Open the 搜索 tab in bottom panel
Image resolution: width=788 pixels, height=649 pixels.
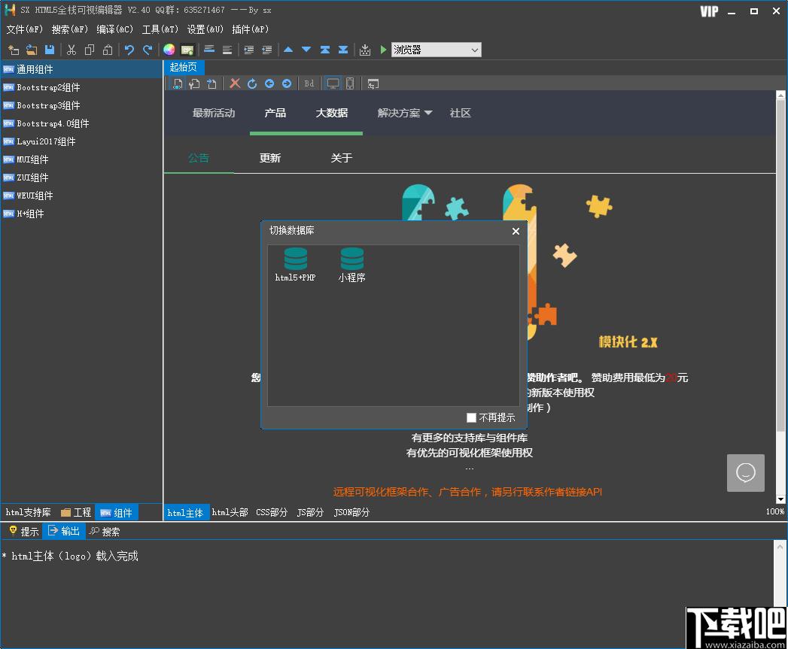[x=105, y=532]
